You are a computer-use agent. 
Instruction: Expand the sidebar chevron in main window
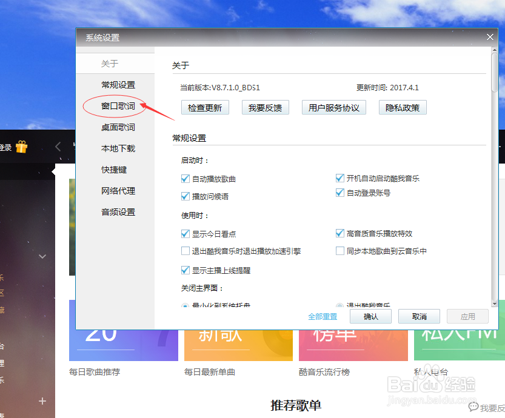point(42,256)
